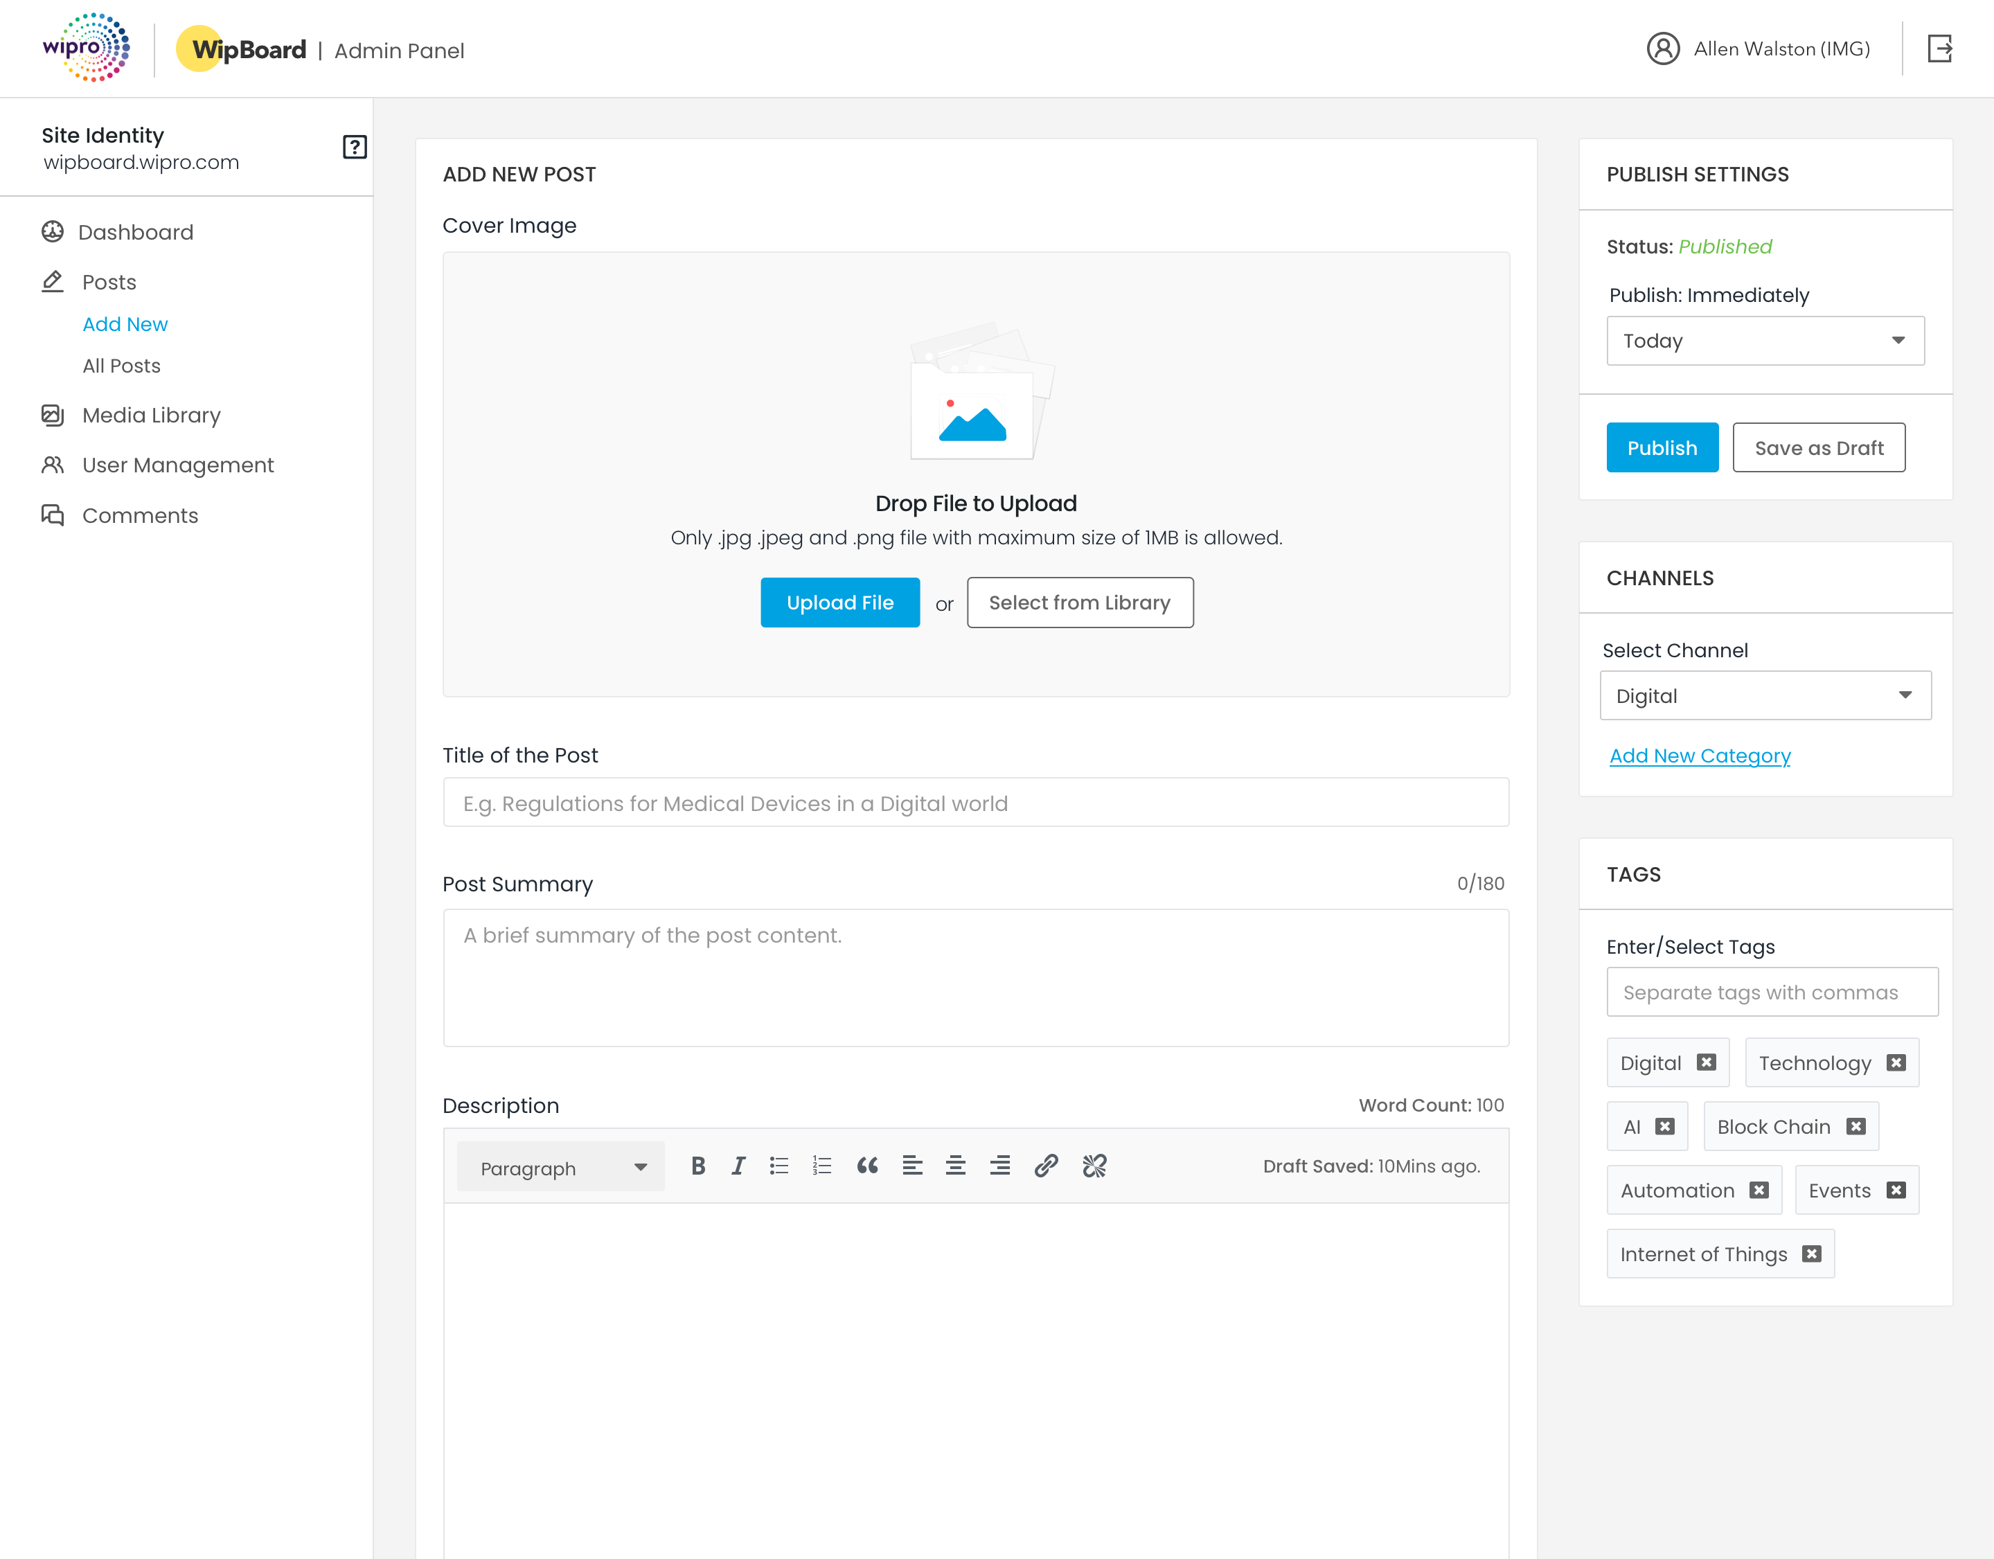1994x1559 pixels.
Task: Click the Bold formatting icon
Action: click(x=697, y=1166)
